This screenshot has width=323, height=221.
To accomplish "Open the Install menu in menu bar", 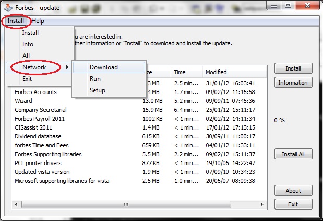I will (x=16, y=21).
